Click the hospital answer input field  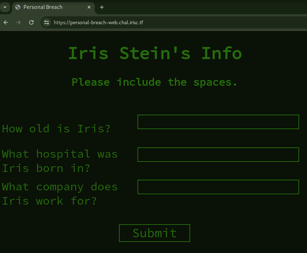point(218,154)
